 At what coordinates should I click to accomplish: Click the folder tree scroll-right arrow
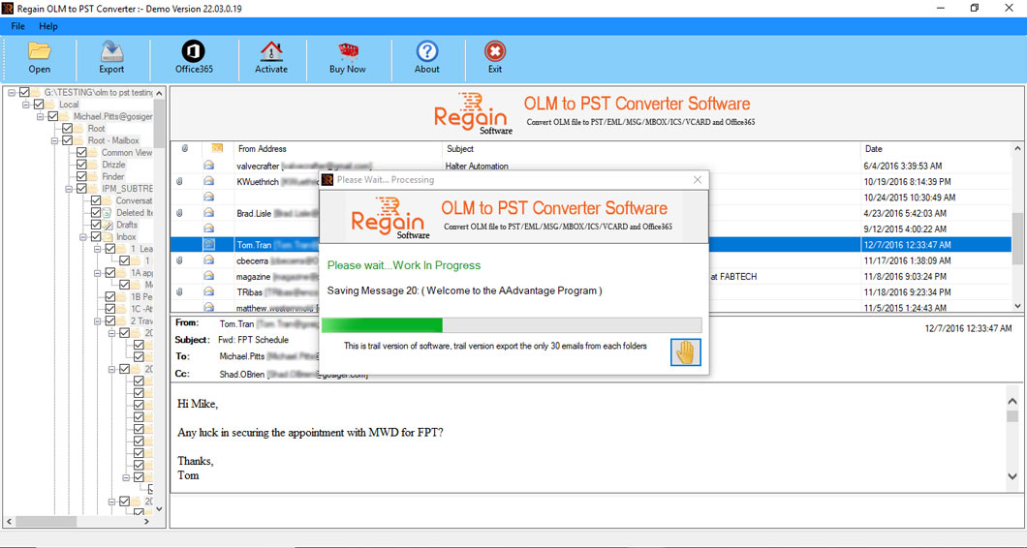(147, 522)
